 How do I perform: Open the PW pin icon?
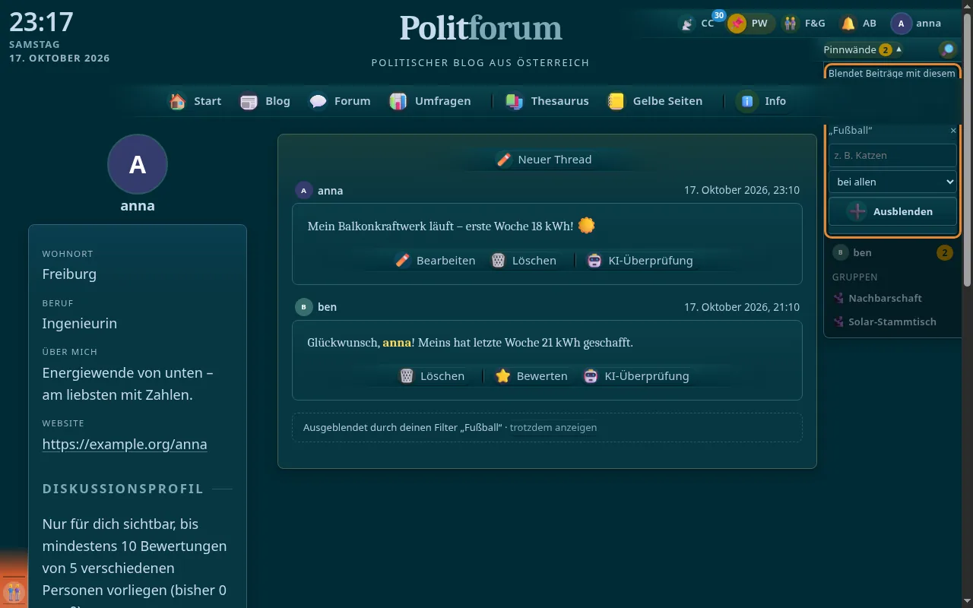tap(737, 24)
